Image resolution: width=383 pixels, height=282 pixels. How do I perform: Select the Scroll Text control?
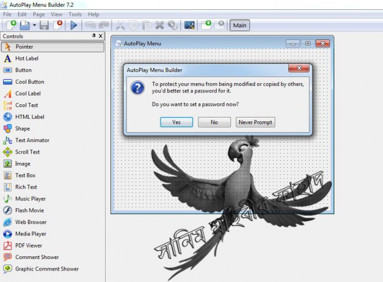pyautogui.click(x=53, y=152)
